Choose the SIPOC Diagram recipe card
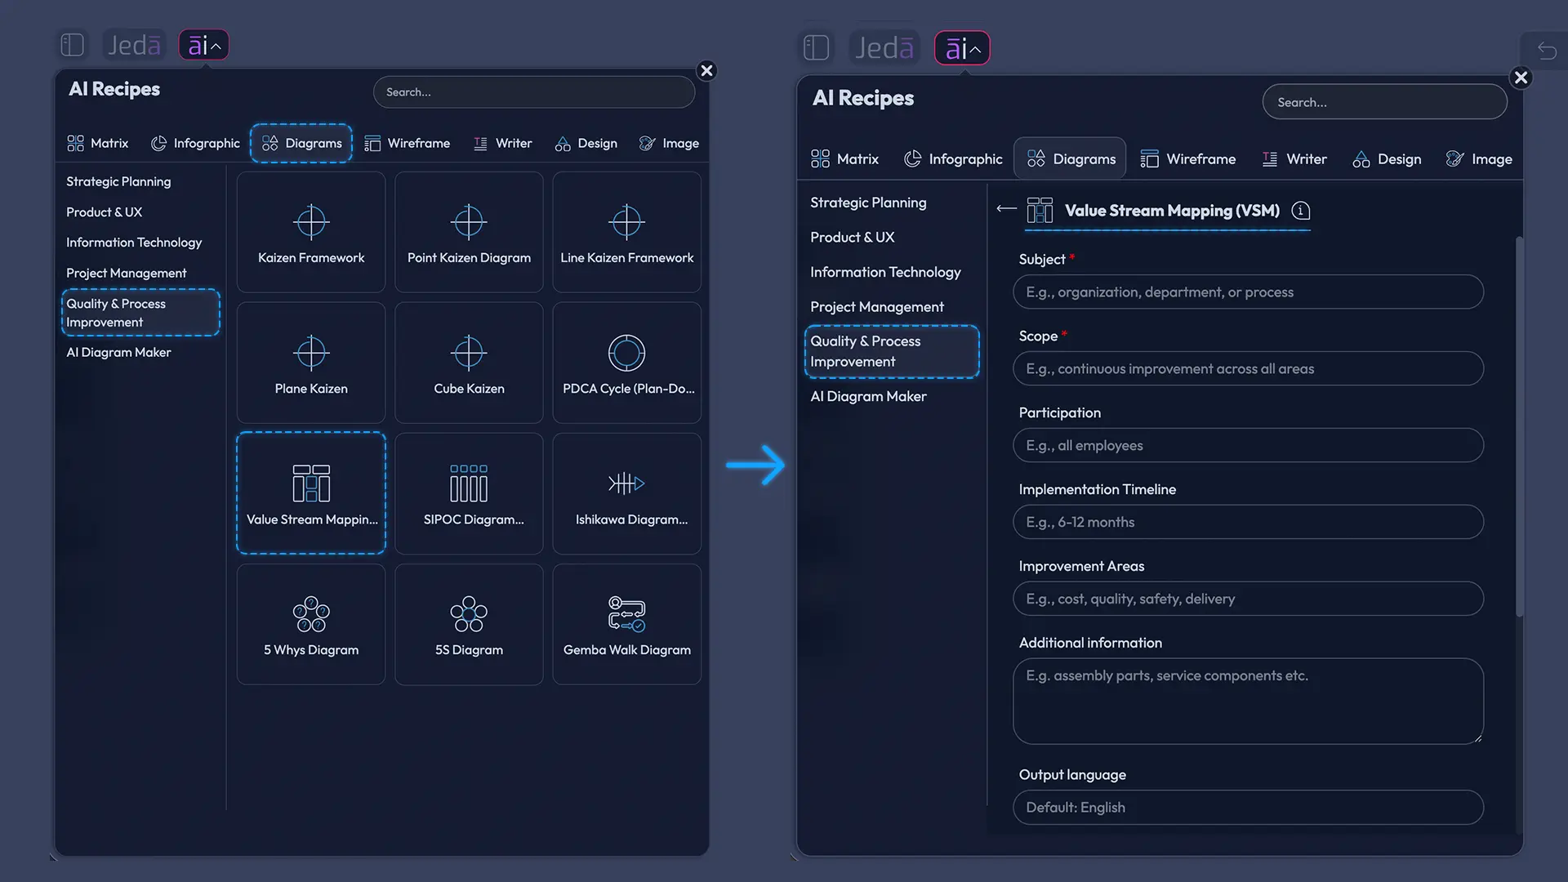 469,493
